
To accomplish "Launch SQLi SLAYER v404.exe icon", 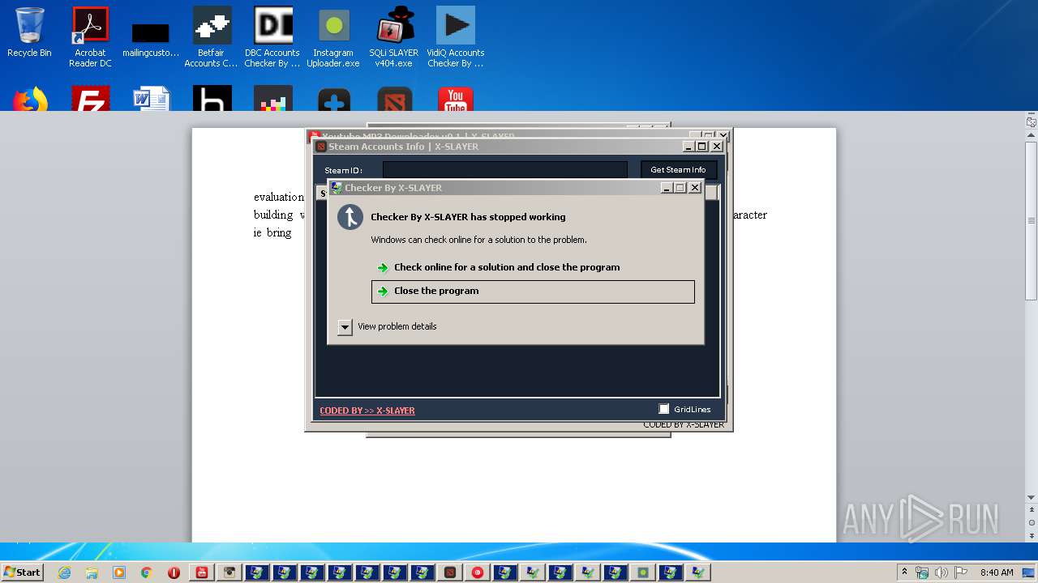I will tap(394, 36).
